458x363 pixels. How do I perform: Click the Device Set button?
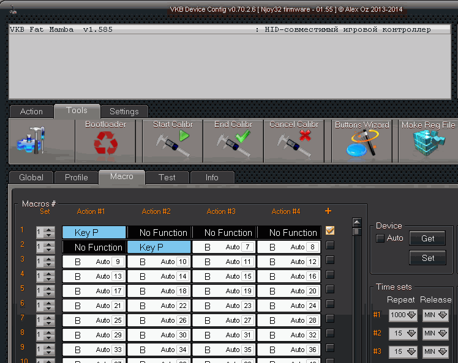427,258
